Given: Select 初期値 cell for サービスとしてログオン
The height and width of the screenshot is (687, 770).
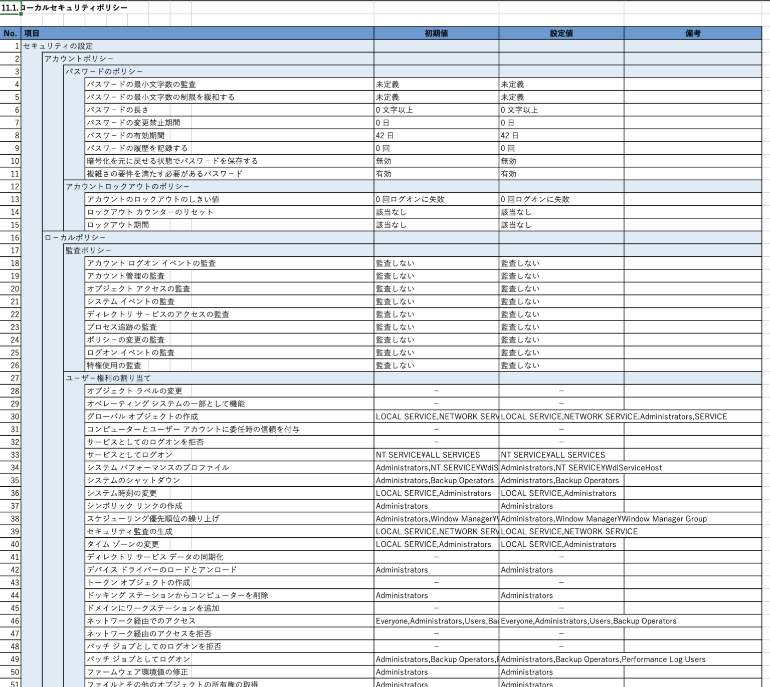Looking at the screenshot, I should pos(436,455).
